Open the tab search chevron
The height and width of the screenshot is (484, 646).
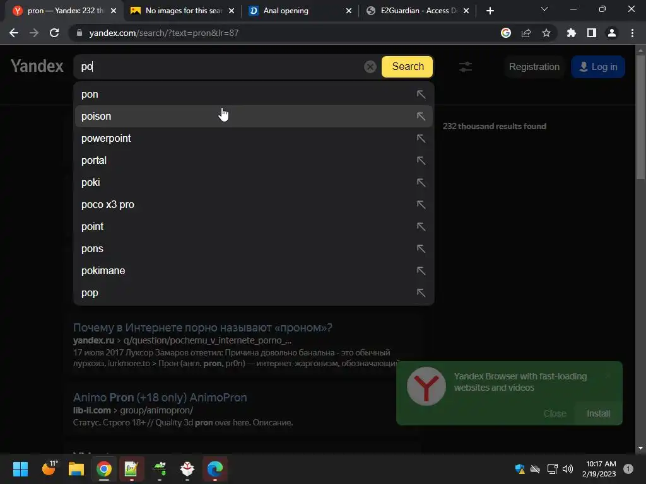[544, 9]
